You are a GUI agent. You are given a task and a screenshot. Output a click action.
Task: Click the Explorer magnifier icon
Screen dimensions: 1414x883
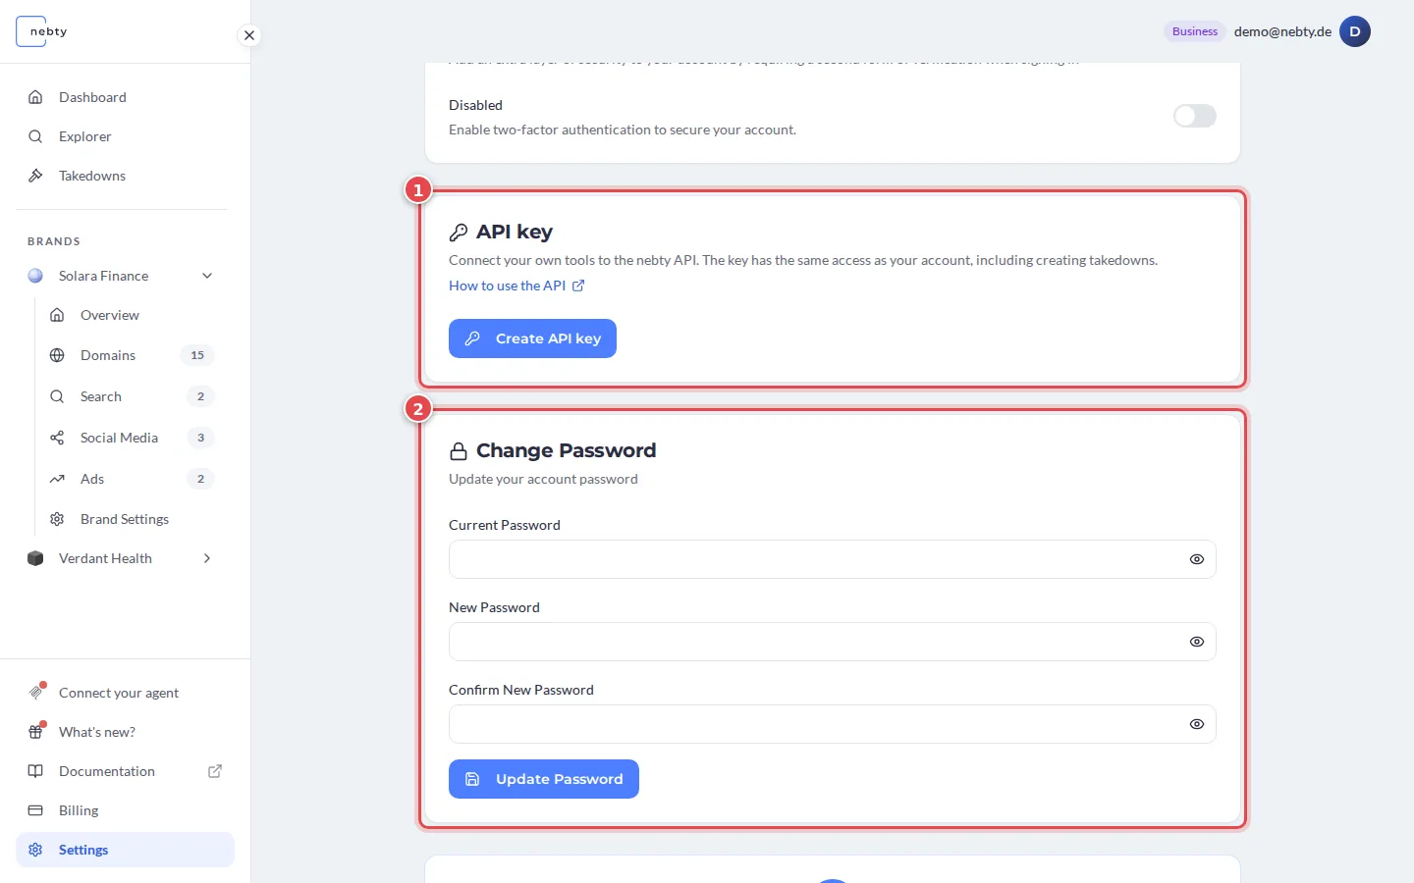pos(35,136)
